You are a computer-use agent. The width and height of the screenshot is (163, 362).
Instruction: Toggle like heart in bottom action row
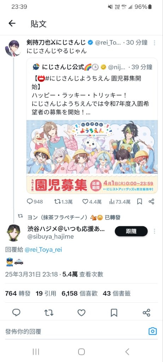(x=81, y=313)
